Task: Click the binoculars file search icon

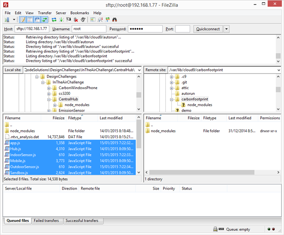Action: [115, 20]
